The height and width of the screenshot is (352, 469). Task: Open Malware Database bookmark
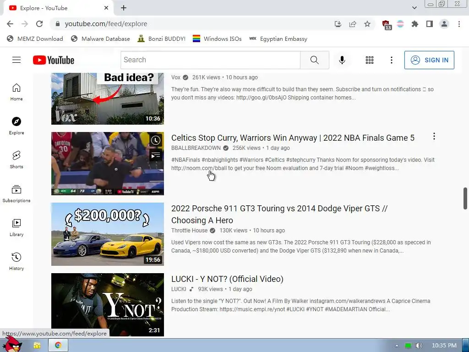click(x=100, y=39)
